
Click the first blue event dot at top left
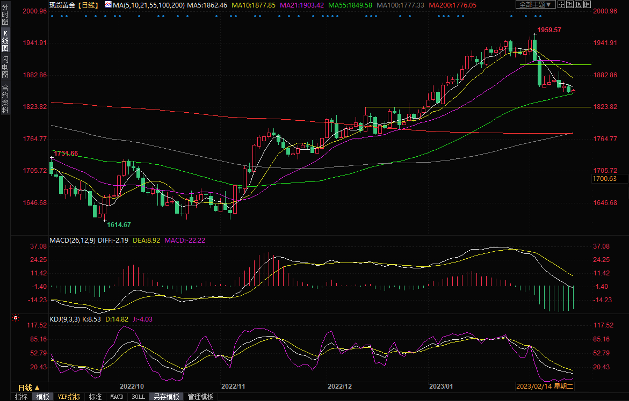(x=52, y=16)
